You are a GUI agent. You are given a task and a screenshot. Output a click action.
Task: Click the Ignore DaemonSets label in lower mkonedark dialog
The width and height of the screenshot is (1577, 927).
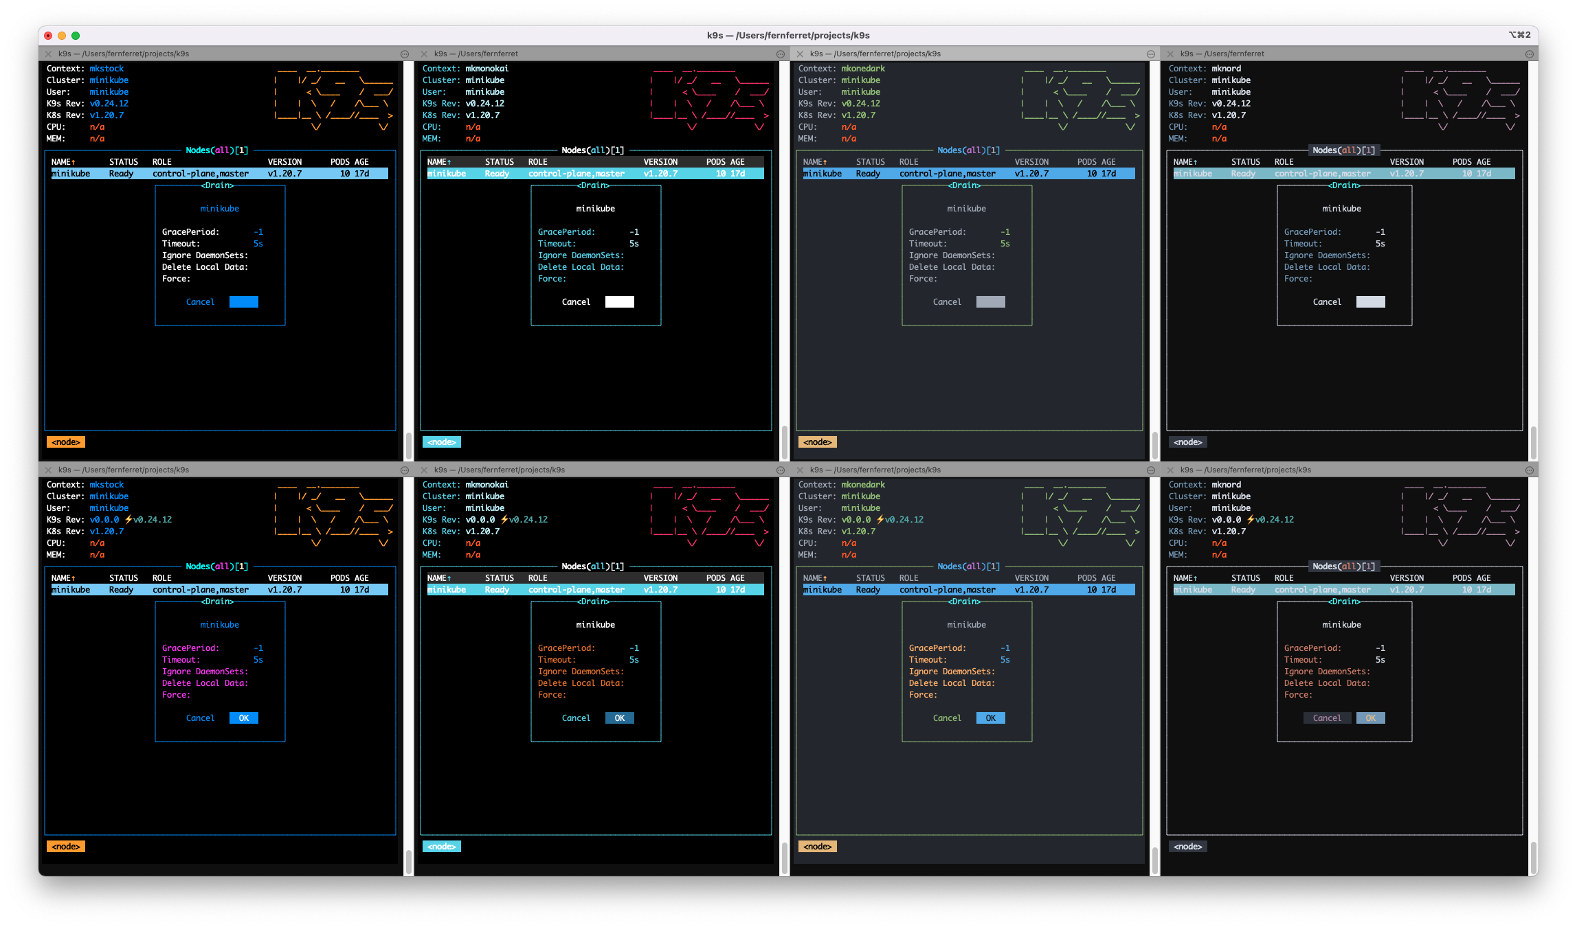(952, 672)
